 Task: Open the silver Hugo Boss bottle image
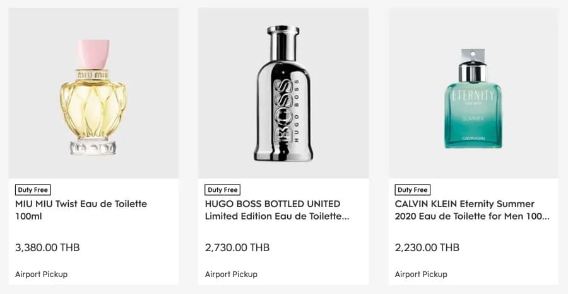click(283, 94)
